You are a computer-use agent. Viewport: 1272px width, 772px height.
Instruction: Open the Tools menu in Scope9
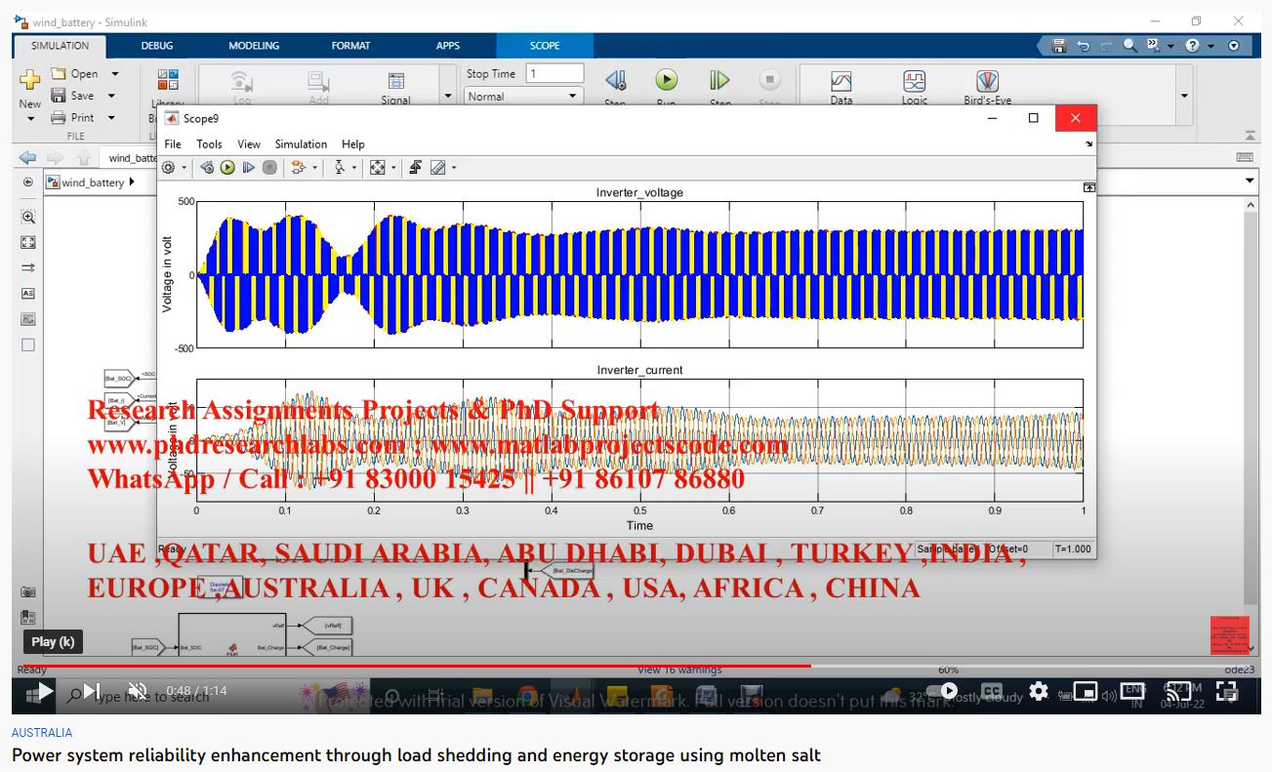[209, 143]
